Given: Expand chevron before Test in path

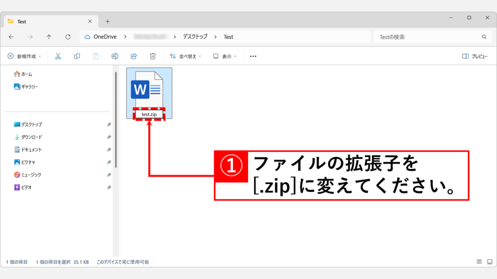Looking at the screenshot, I should click(215, 37).
